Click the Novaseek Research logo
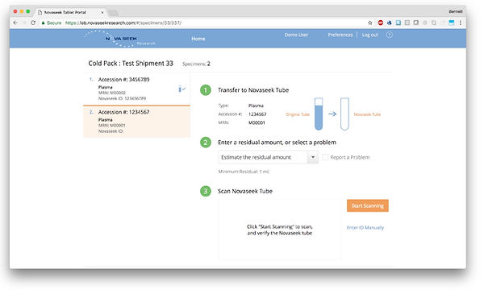This screenshot has height=290, width=484. (121, 39)
